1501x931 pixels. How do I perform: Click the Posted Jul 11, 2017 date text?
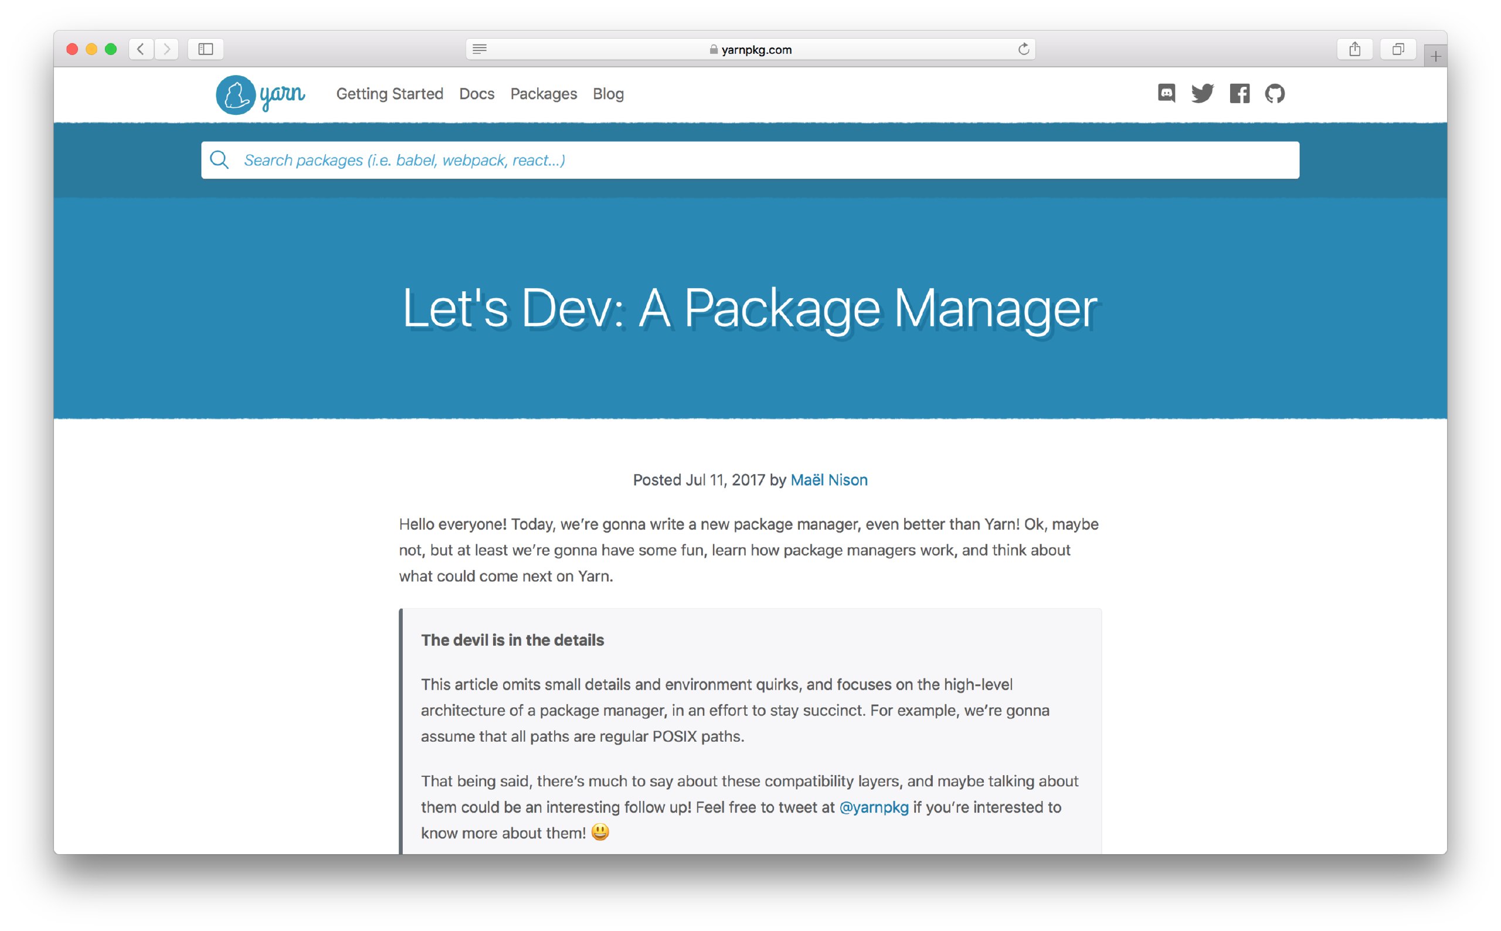[699, 480]
